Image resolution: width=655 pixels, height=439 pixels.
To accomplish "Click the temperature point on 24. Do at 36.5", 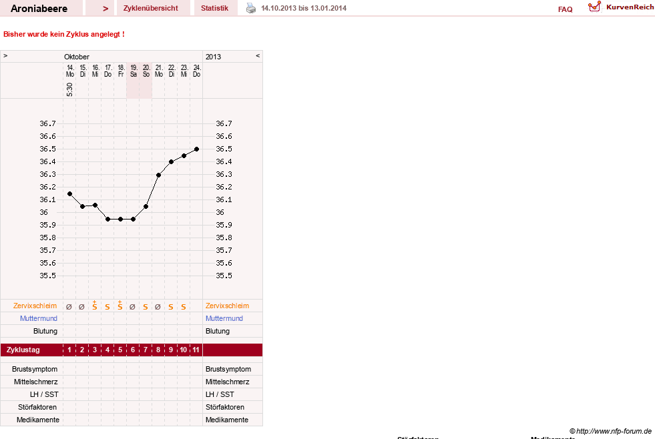I will coord(197,149).
